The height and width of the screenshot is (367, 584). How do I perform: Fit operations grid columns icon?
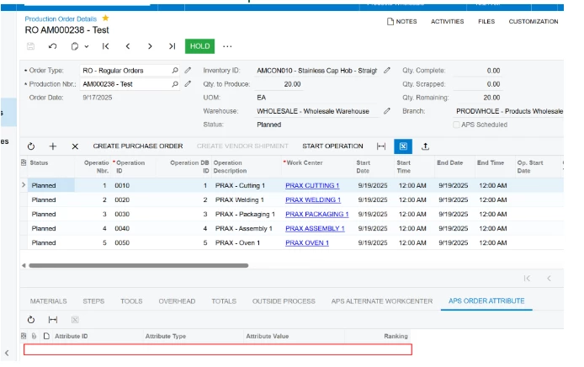point(381,146)
